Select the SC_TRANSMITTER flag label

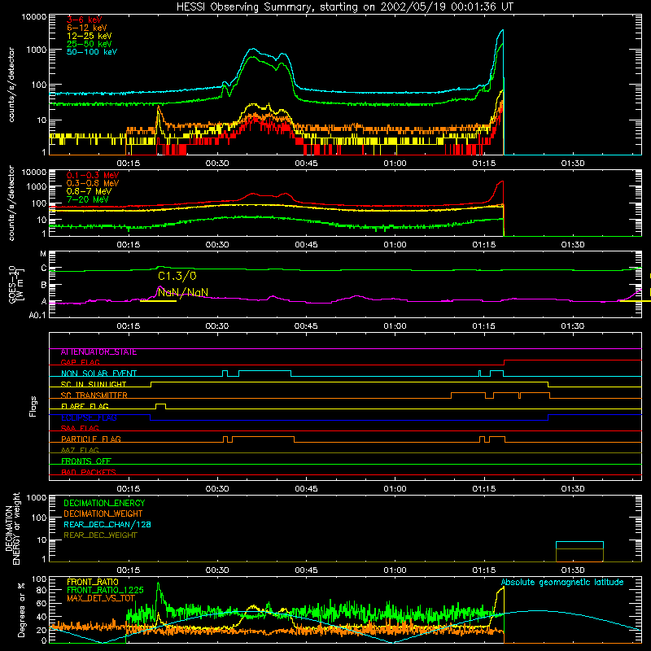(94, 395)
